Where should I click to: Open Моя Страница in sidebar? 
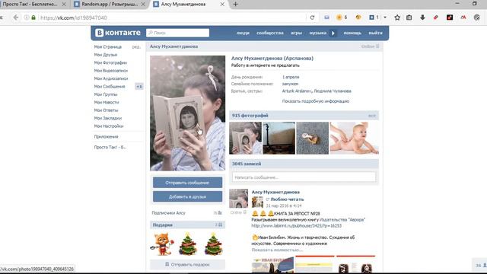point(108,47)
